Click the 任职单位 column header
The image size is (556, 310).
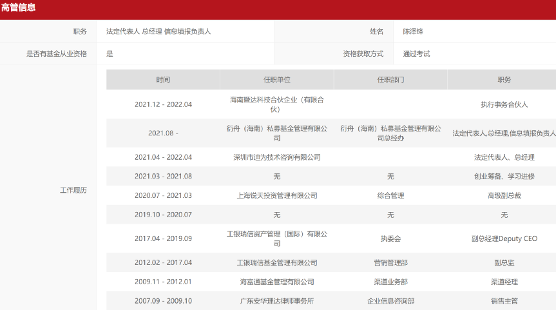point(277,80)
